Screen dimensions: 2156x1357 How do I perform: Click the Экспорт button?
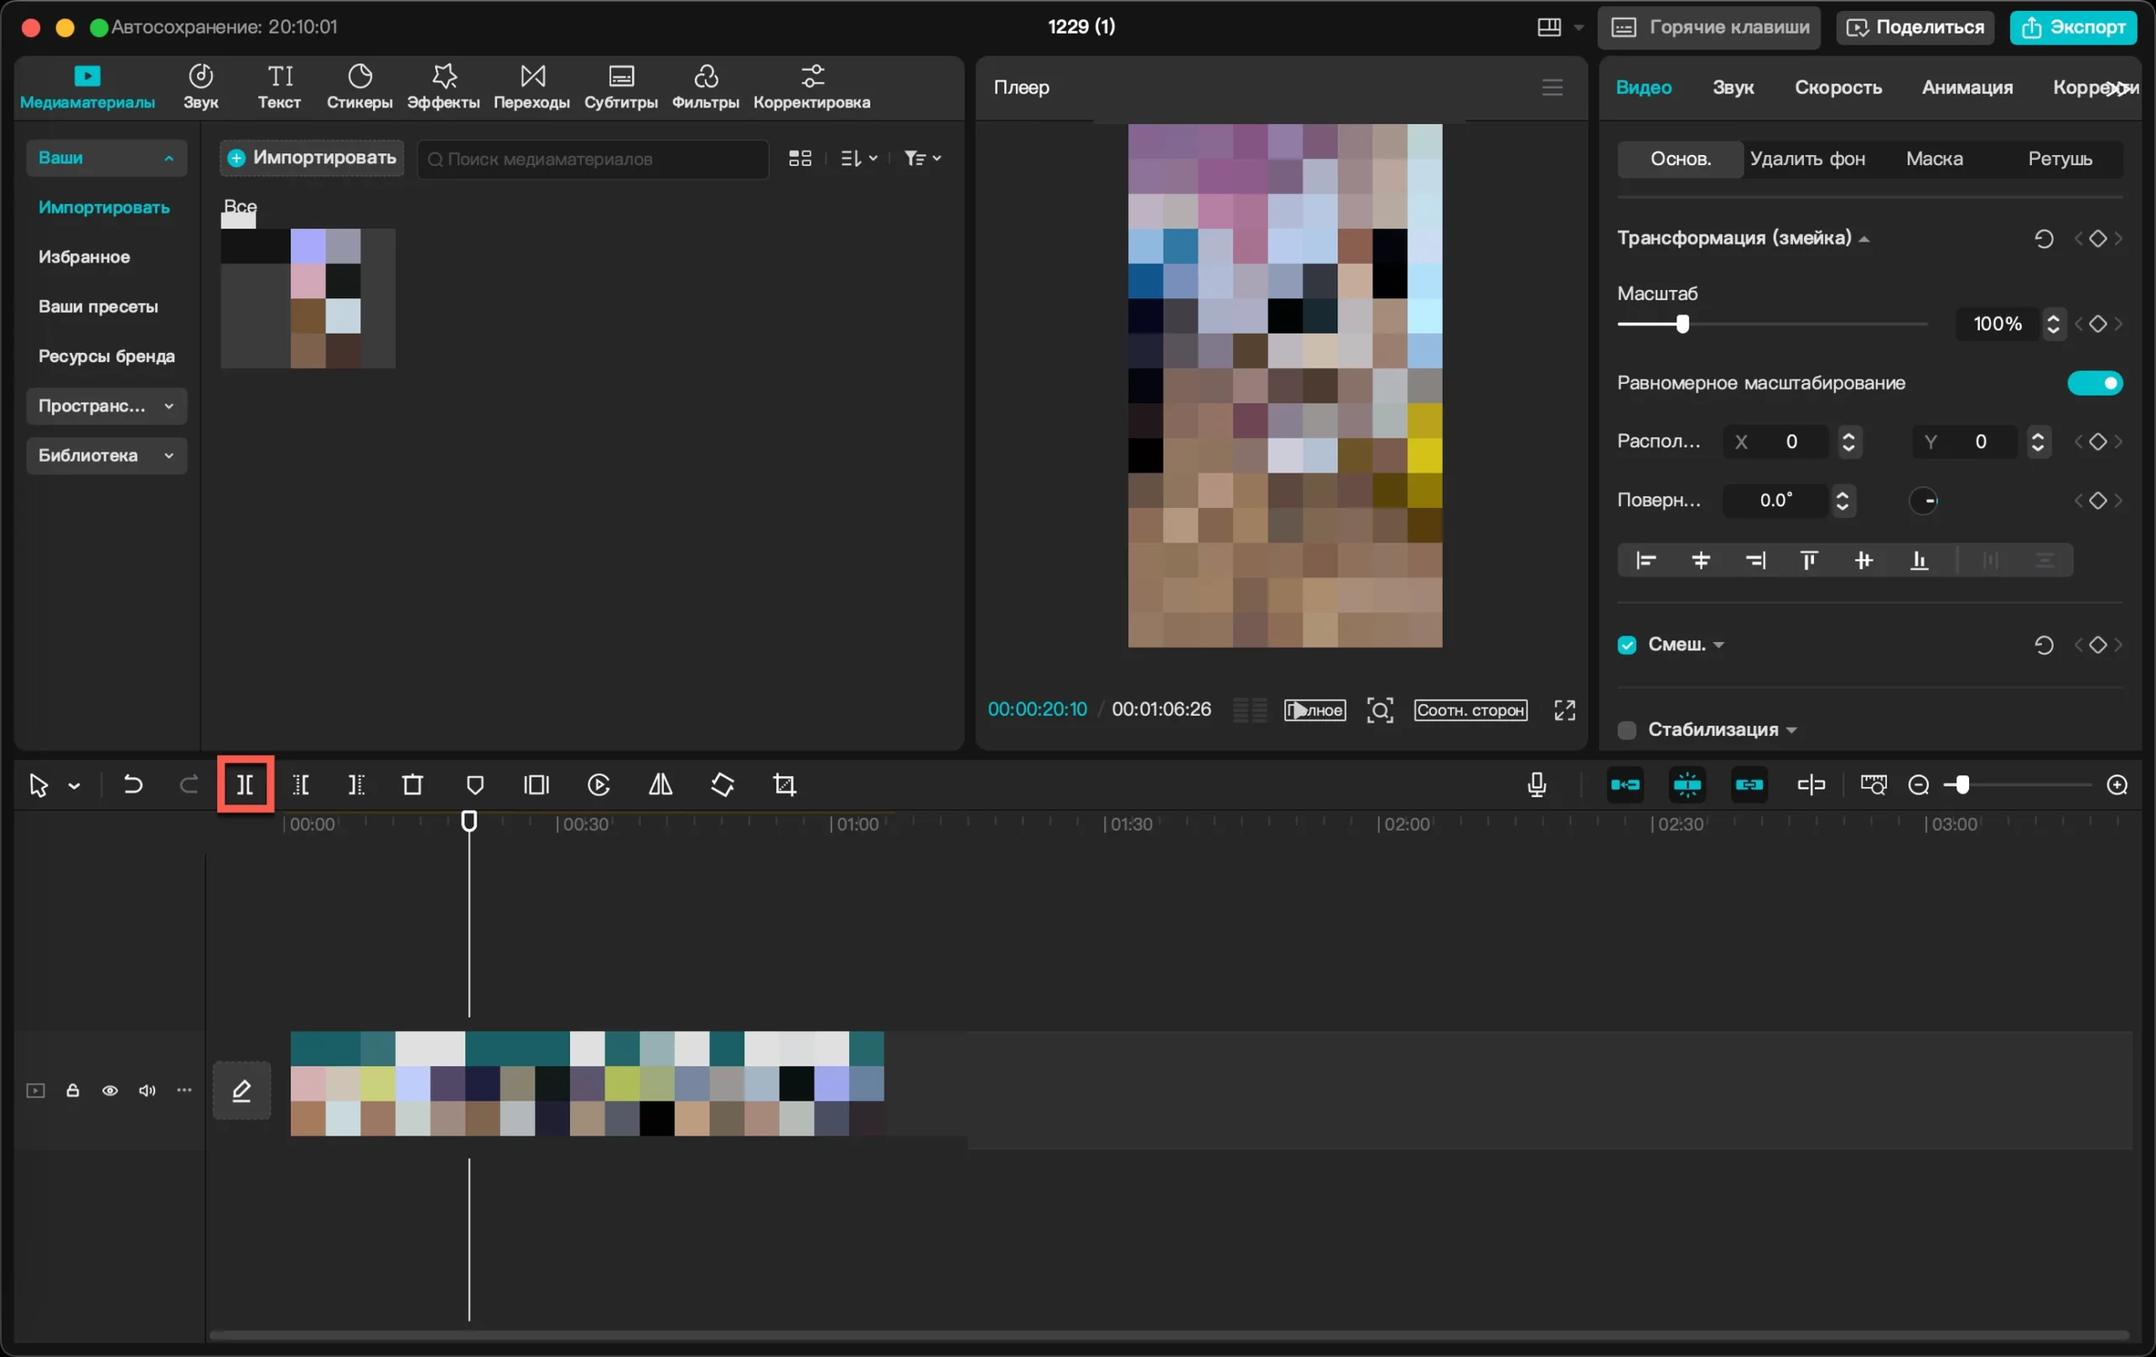[2073, 27]
